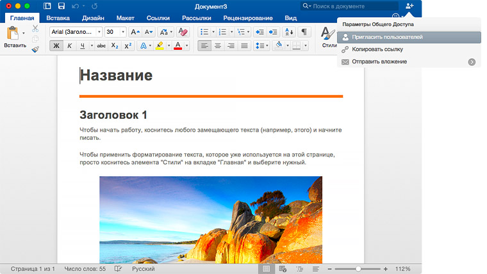Choose Копировать ссылку from sharing menu
The width and height of the screenshot is (487, 274).
(377, 49)
